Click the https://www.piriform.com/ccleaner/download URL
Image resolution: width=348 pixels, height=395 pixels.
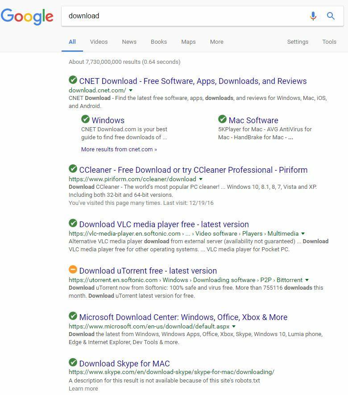[132, 179]
